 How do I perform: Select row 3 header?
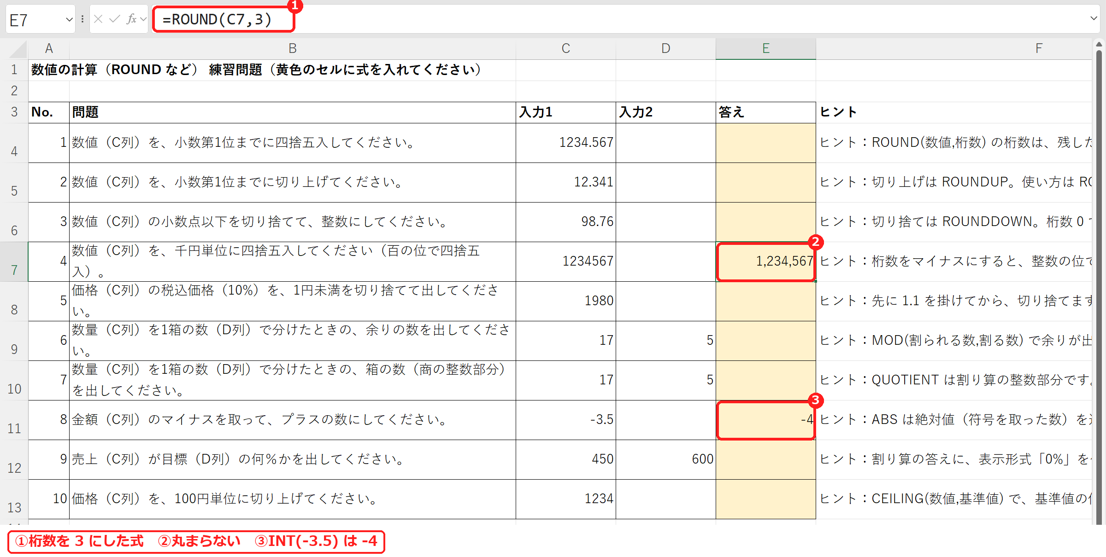pyautogui.click(x=14, y=112)
